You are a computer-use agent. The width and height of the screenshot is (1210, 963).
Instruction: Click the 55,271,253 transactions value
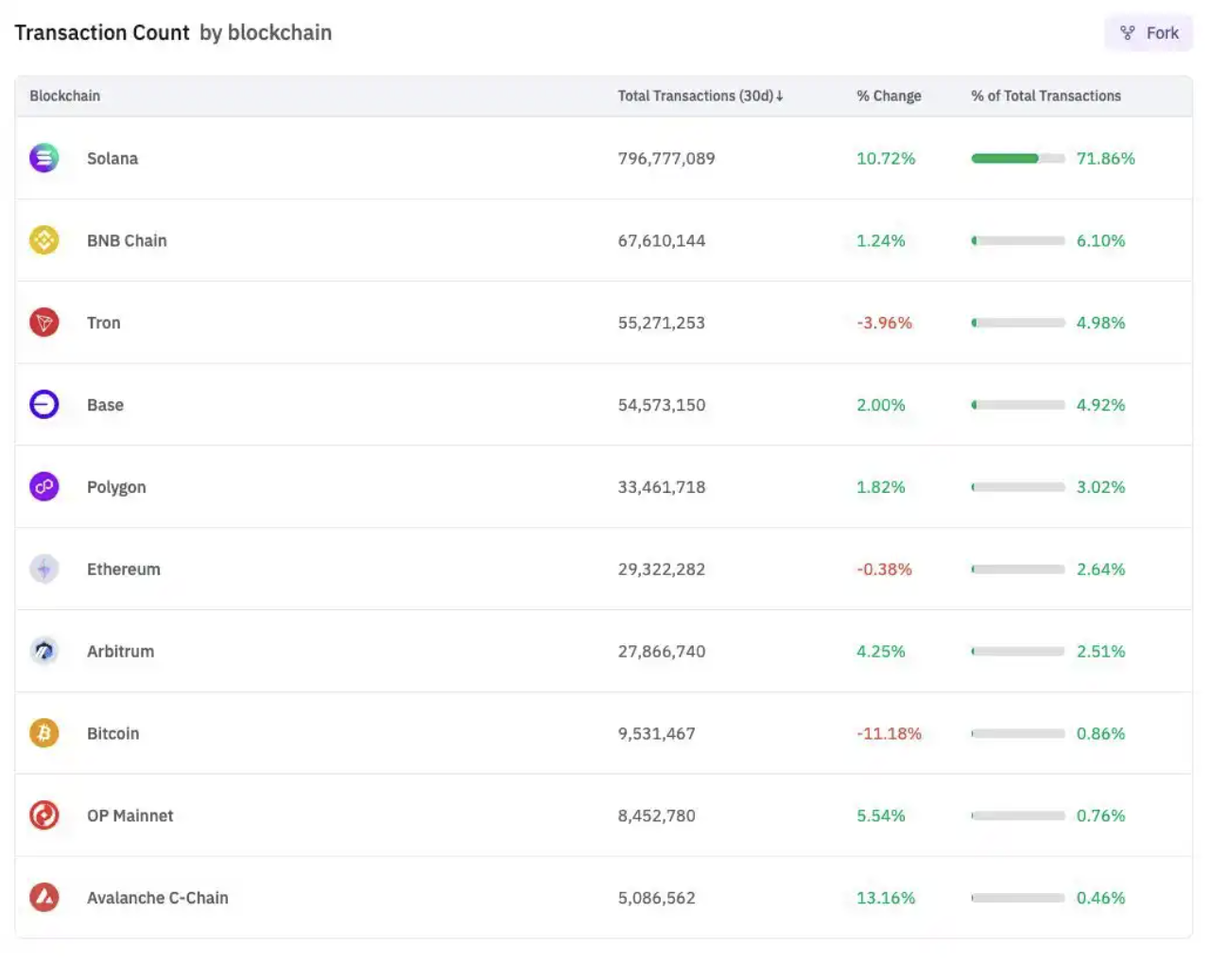coord(662,324)
